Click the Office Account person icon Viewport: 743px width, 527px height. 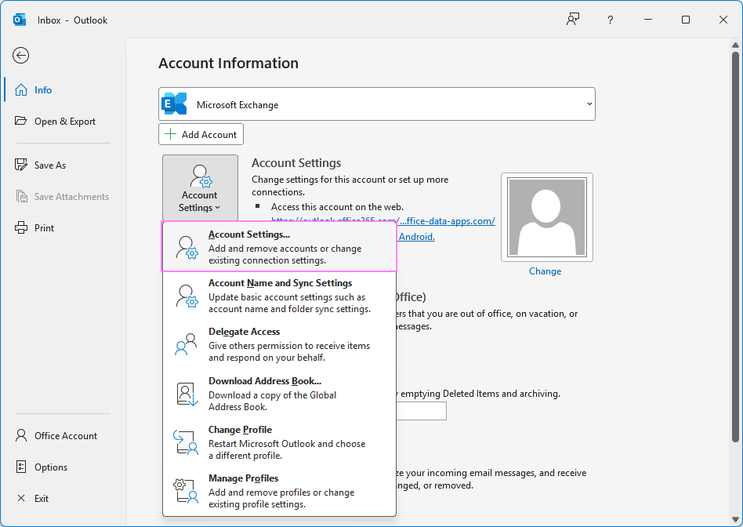(21, 435)
